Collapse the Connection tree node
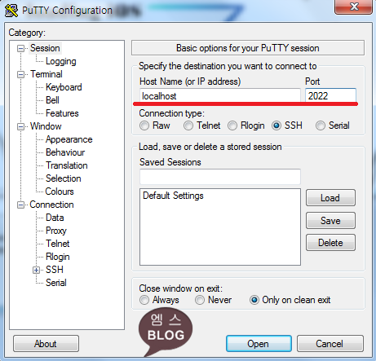This screenshot has width=376, height=361. coord(20,205)
